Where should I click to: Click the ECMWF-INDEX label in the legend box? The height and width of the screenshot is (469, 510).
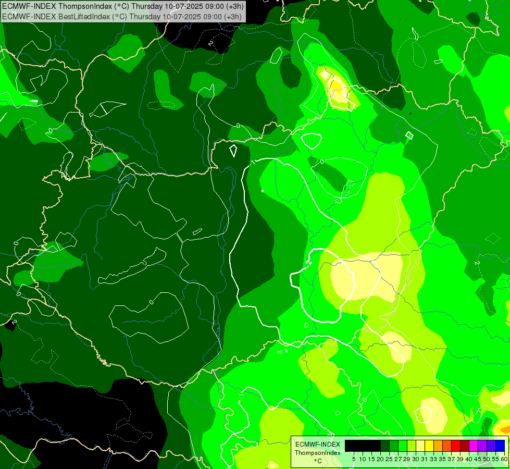click(x=317, y=445)
